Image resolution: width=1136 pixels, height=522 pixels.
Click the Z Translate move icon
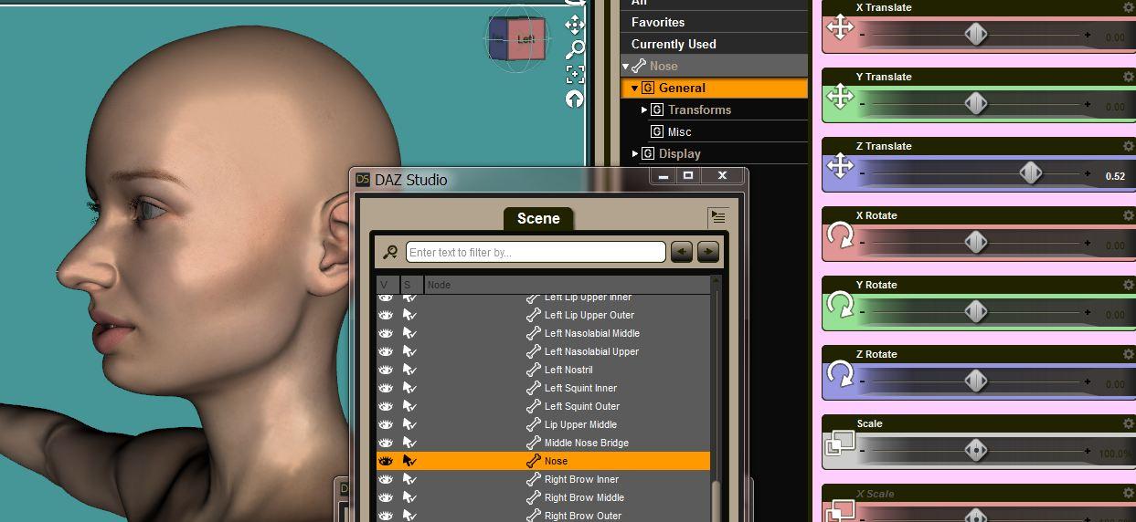tap(840, 166)
